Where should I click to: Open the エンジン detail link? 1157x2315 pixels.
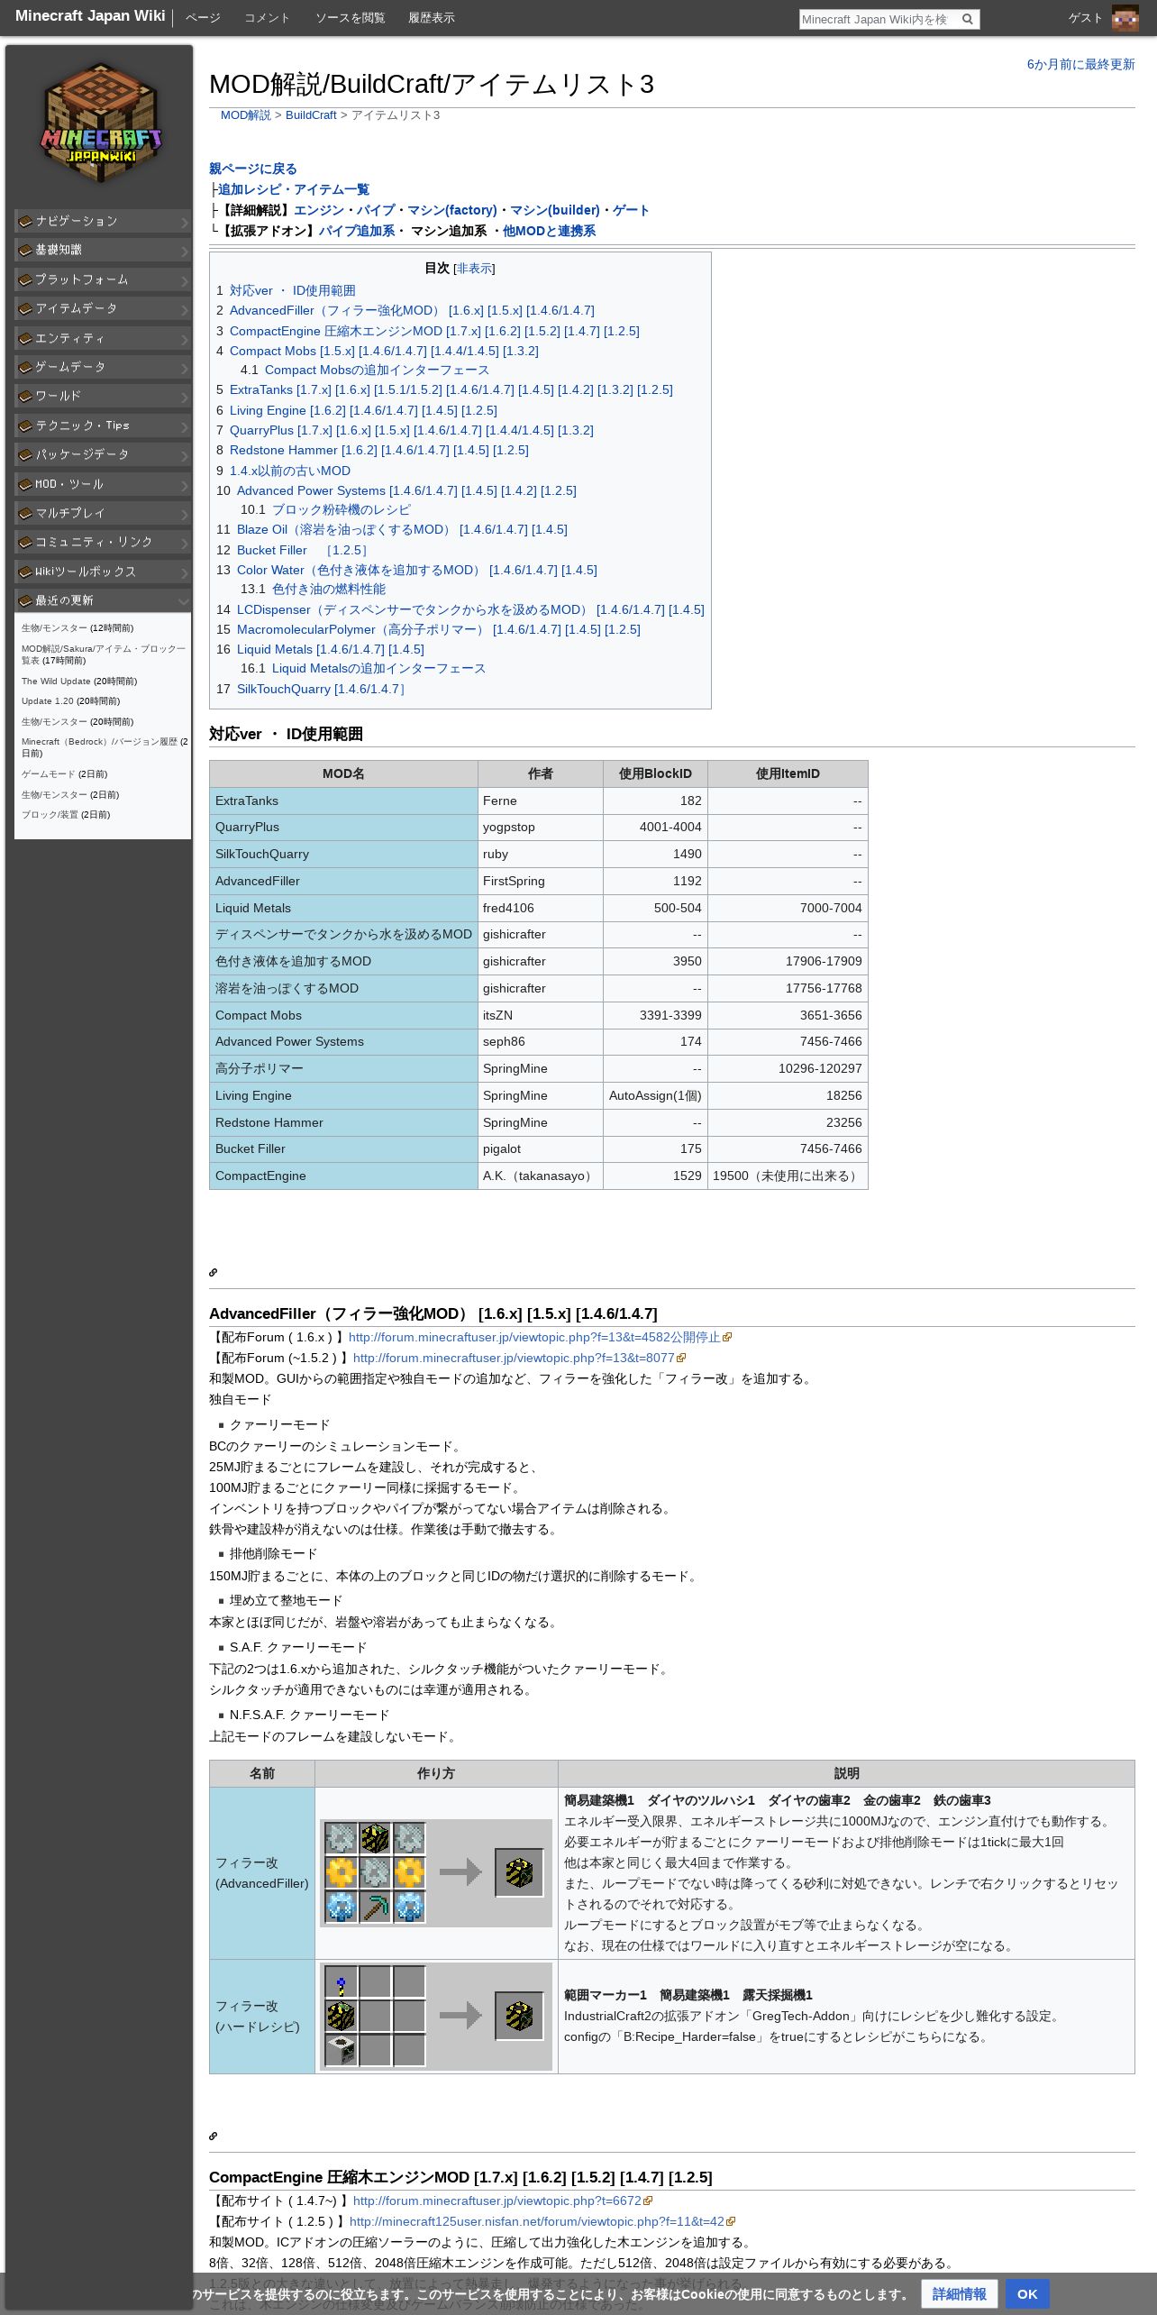[319, 210]
